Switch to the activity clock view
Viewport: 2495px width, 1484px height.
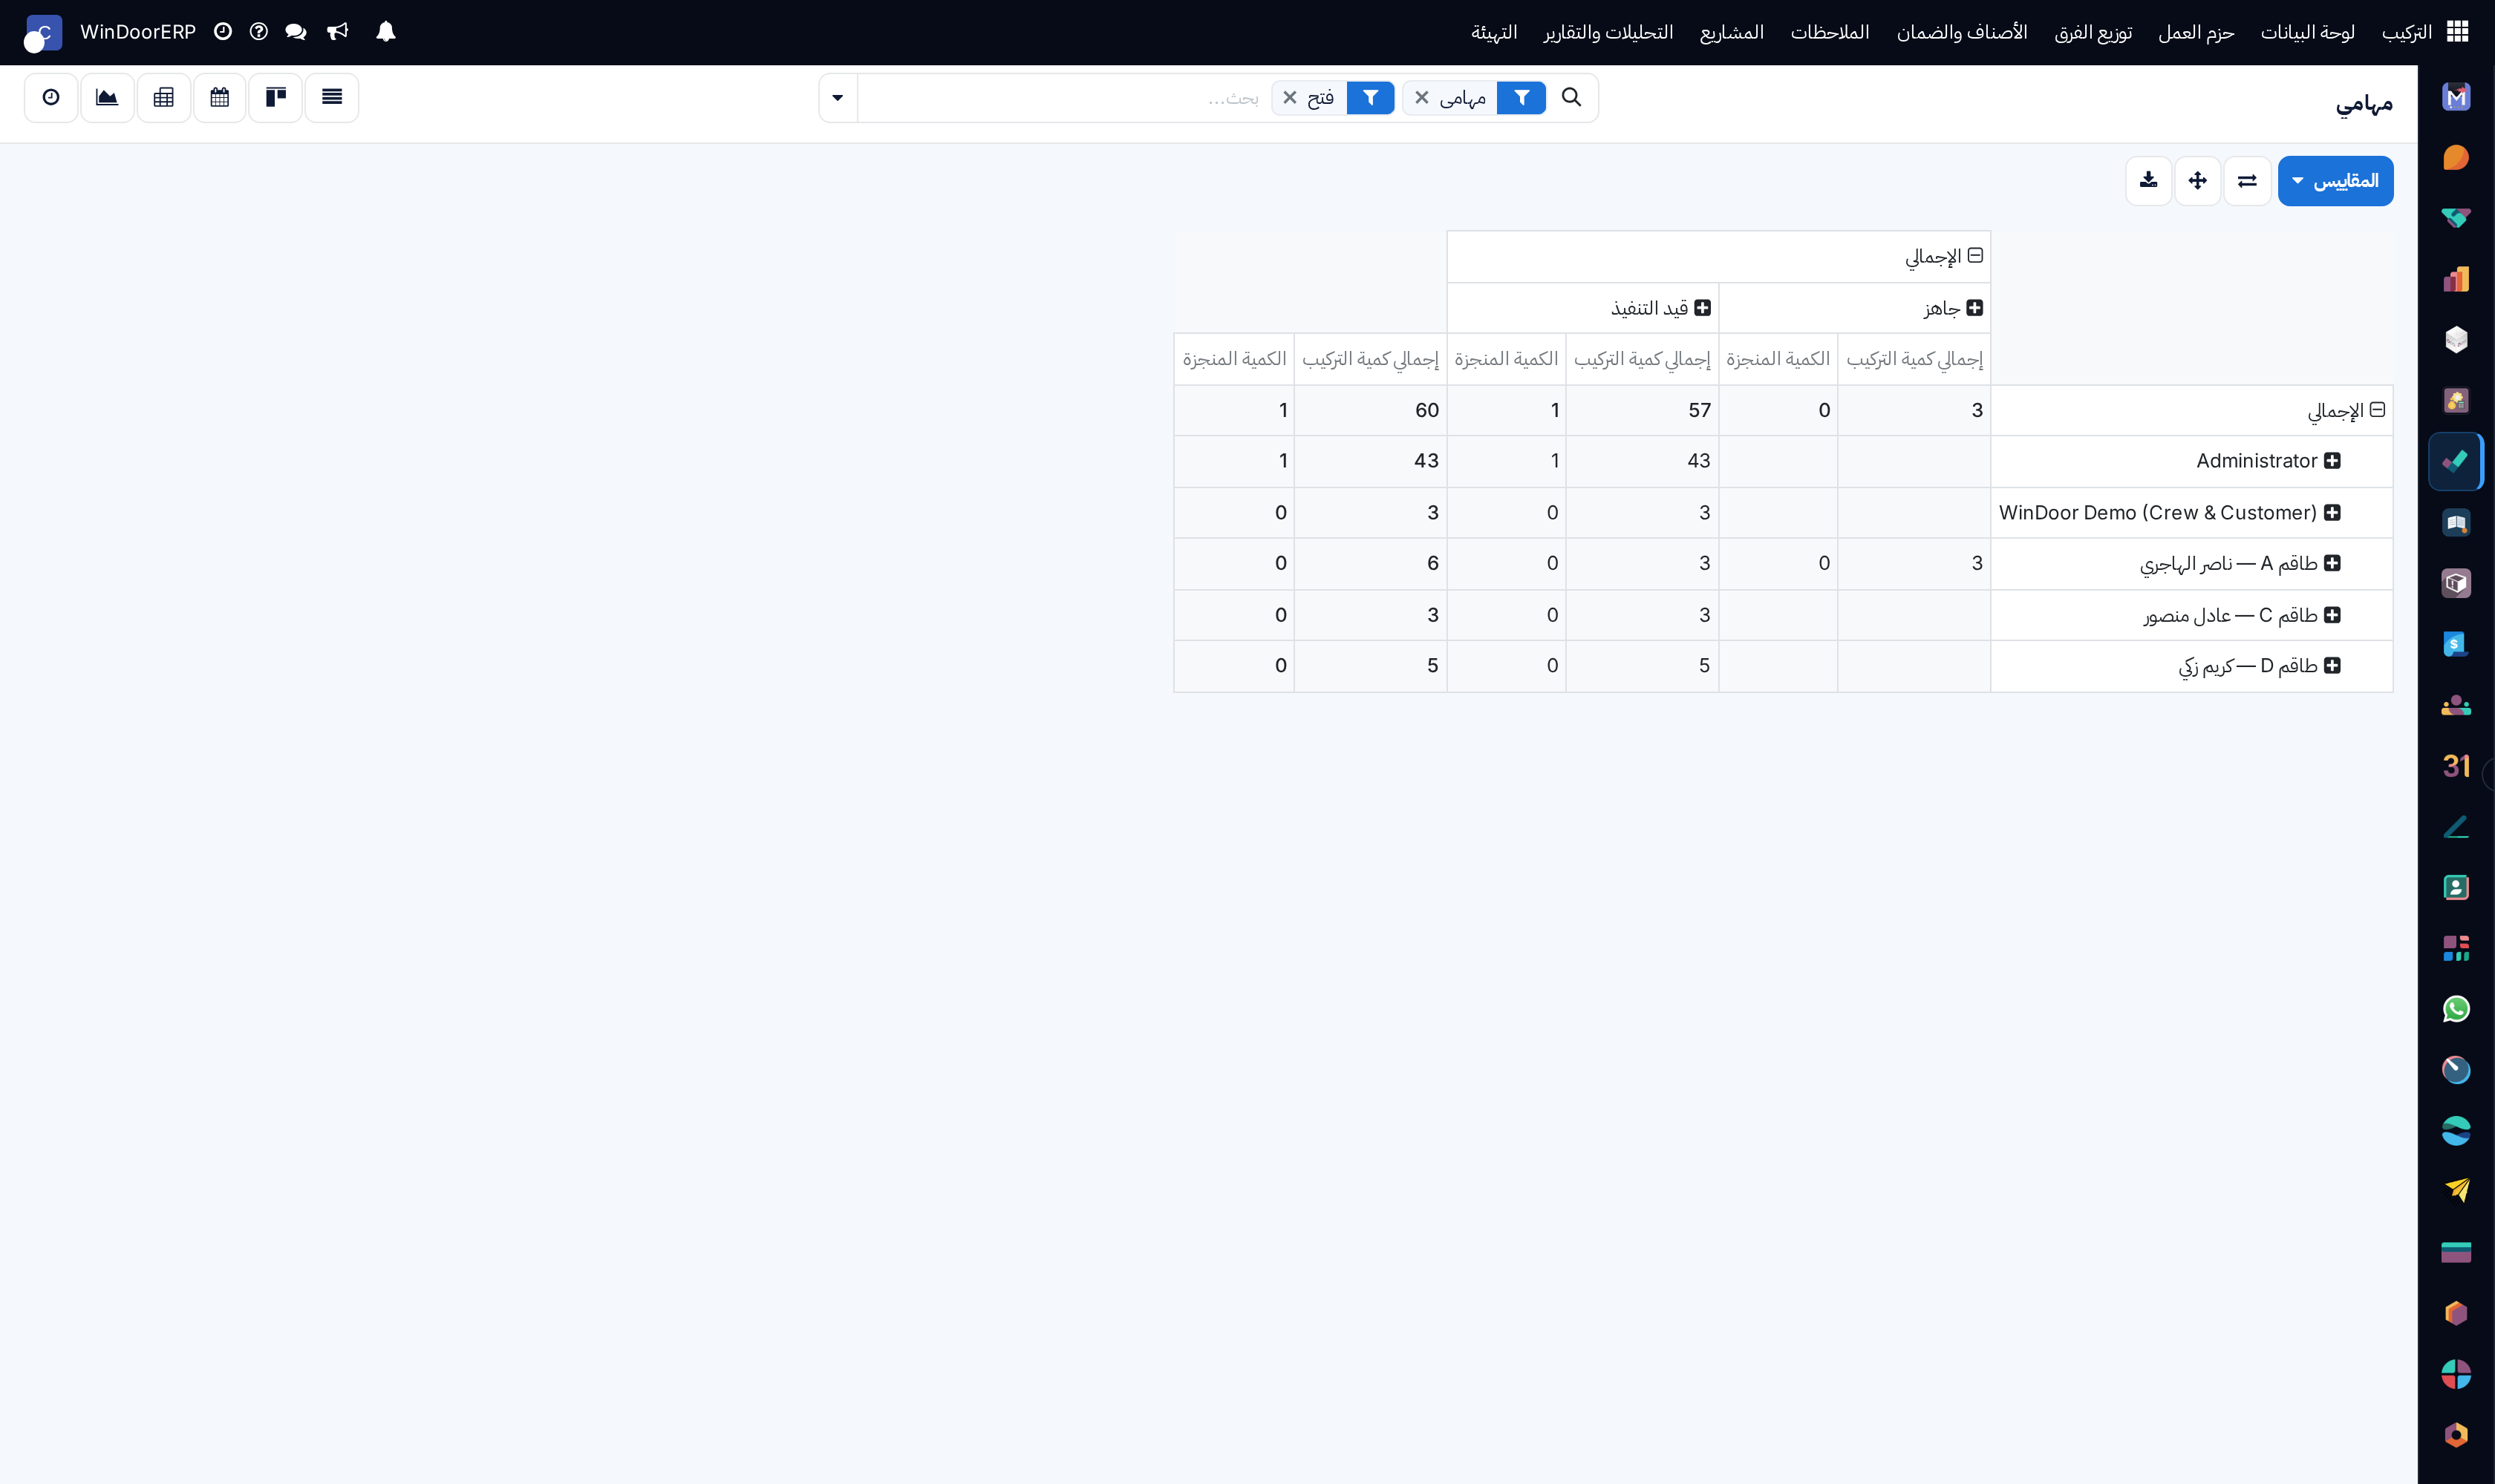pyautogui.click(x=51, y=97)
